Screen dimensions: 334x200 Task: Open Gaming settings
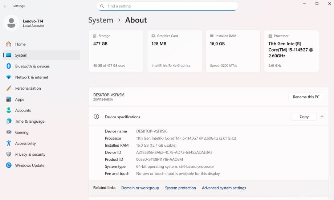pos(22,132)
